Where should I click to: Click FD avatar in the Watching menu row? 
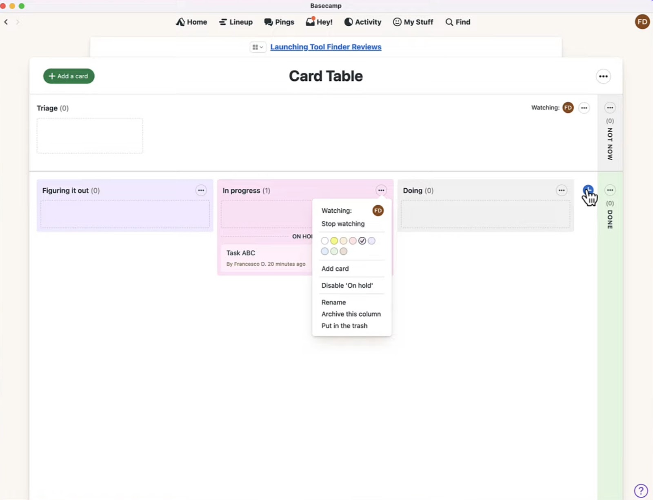[378, 211]
